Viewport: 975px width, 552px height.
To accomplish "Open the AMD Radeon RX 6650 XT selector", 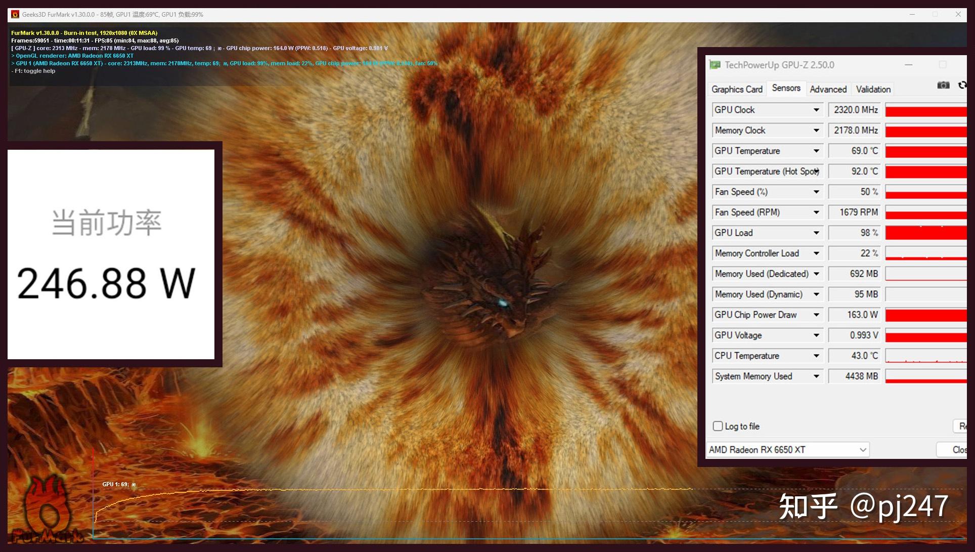I will pos(788,449).
